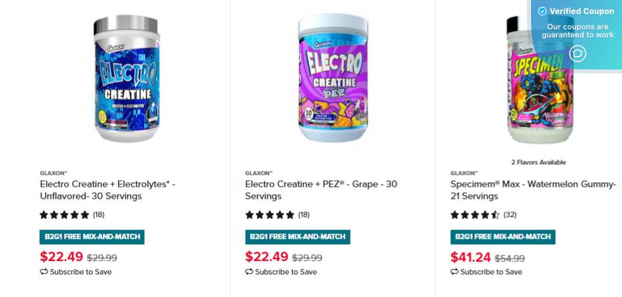This screenshot has height=297, width=622.
Task: Open Specimem Max Watermelon Gummy product title
Action: coord(533,190)
